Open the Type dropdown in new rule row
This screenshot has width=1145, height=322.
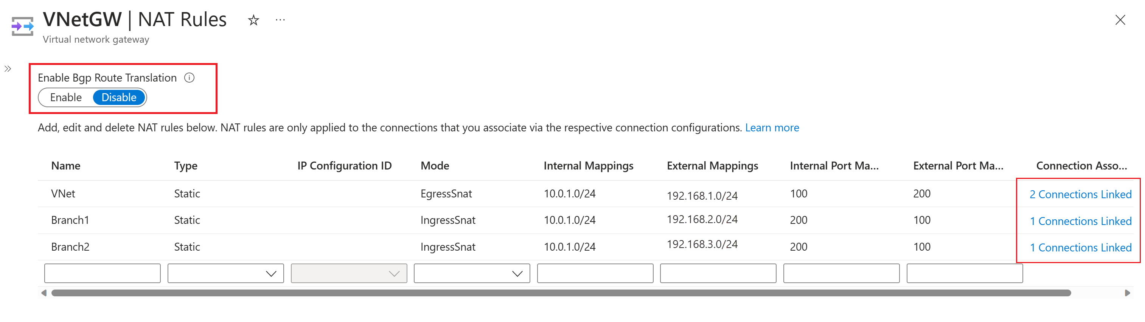point(225,274)
